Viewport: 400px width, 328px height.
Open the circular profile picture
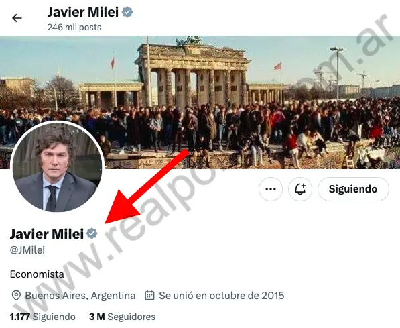pos(57,166)
